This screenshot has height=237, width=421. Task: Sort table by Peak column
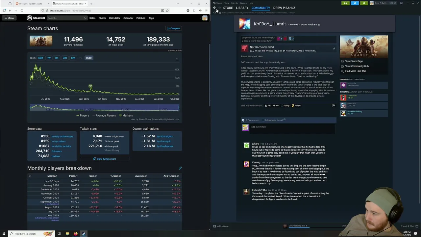click(x=73, y=176)
